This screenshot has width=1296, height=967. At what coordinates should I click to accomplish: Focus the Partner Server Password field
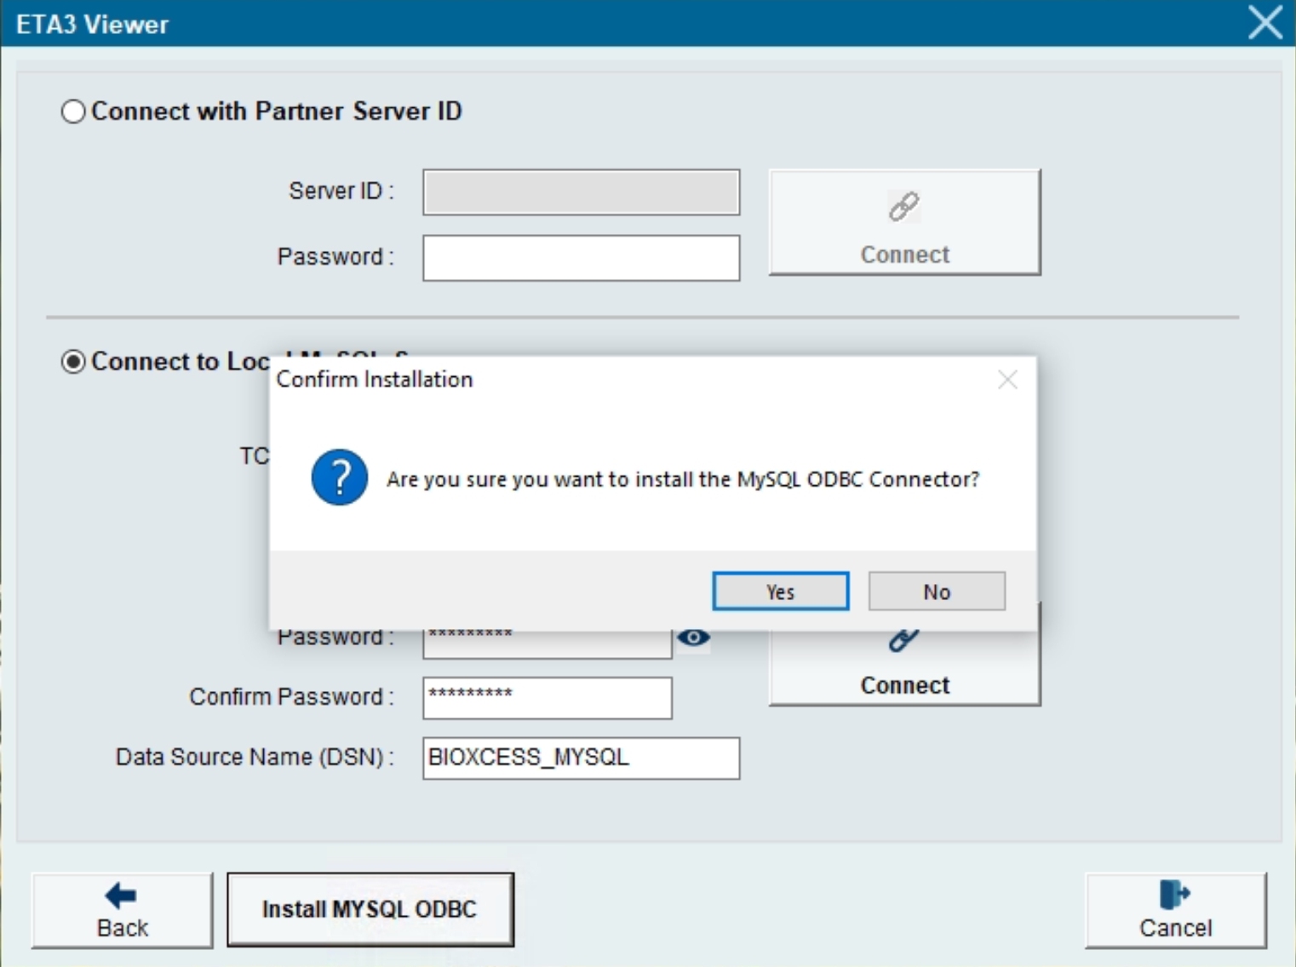click(581, 258)
